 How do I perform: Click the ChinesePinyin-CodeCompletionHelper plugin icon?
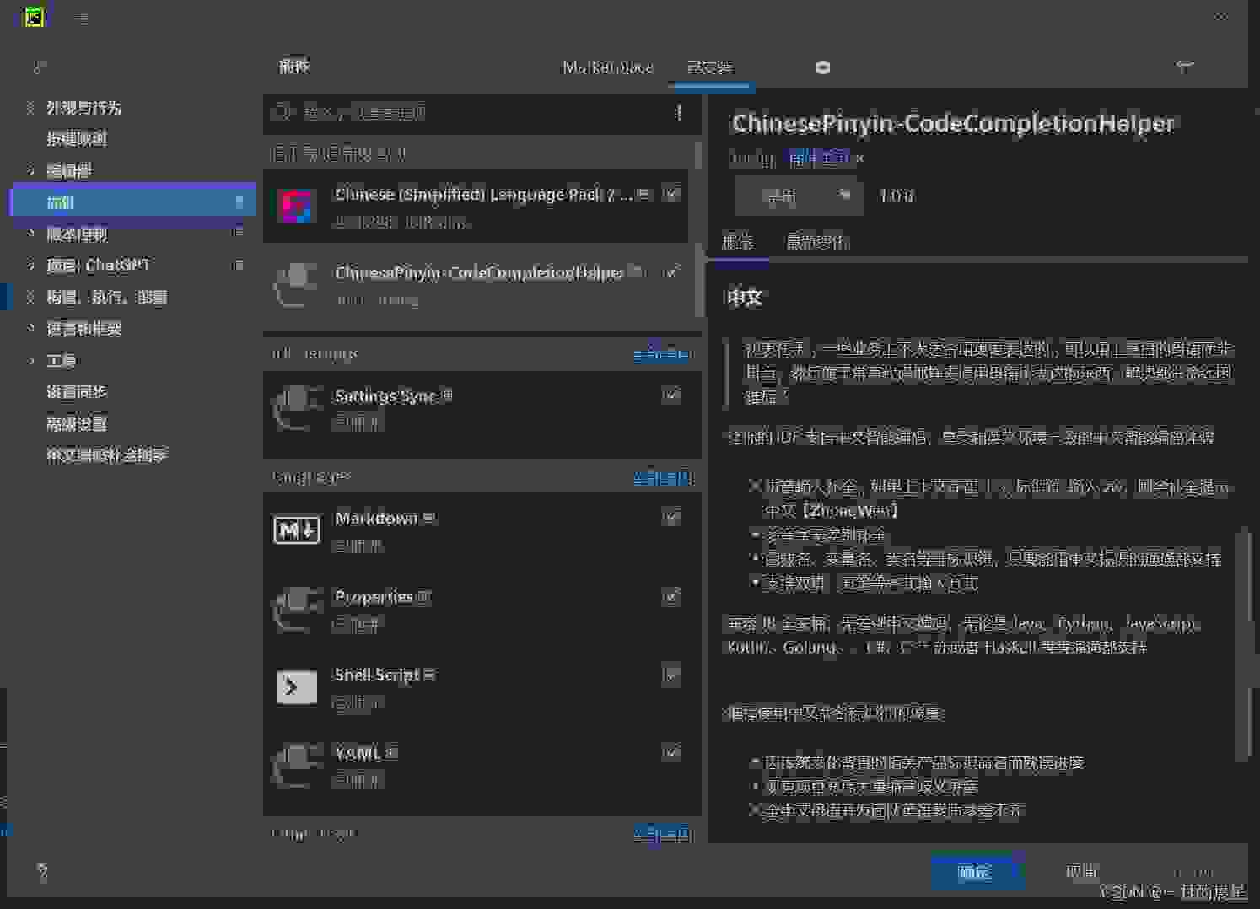tap(296, 284)
